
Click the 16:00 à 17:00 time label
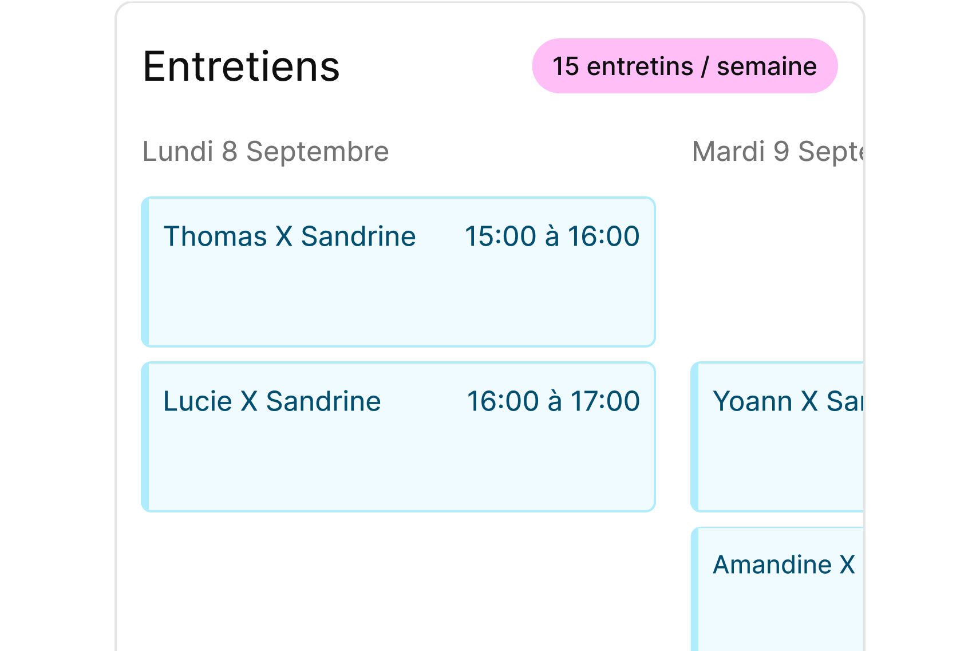[x=553, y=401]
